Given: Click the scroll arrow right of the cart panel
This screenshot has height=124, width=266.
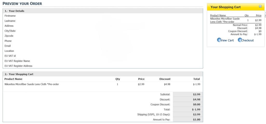Looking at the screenshot, I should tap(265, 12).
